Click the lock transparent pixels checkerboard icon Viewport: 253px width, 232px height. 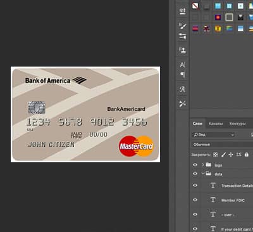[x=215, y=155]
